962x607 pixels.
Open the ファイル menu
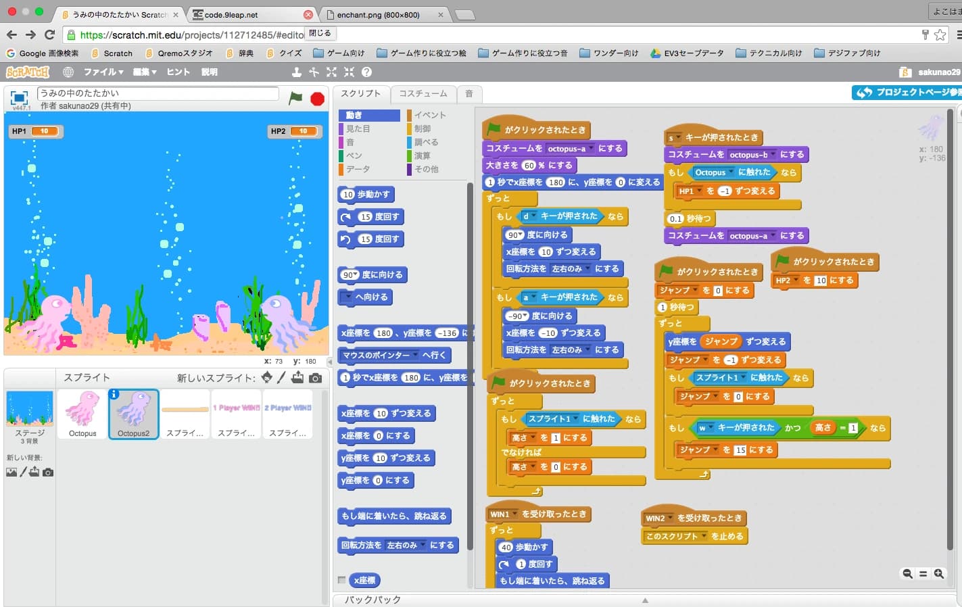103,72
